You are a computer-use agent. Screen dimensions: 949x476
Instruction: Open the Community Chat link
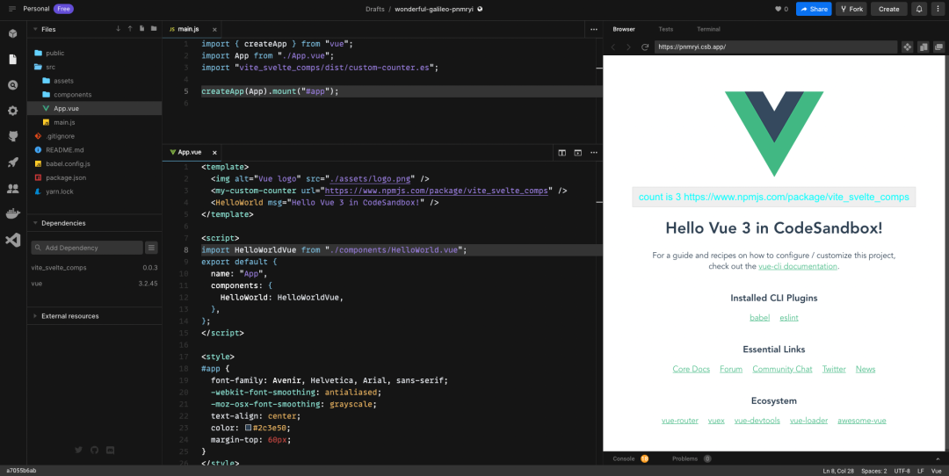tap(782, 369)
